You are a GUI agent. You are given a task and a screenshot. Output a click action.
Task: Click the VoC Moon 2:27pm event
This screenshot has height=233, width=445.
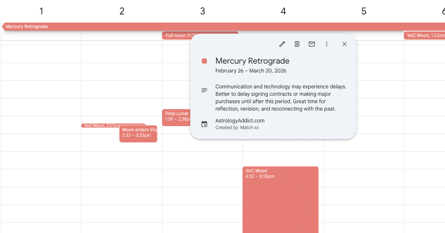100,125
